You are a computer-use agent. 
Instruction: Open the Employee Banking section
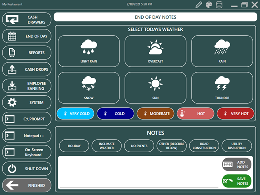[x=27, y=86]
